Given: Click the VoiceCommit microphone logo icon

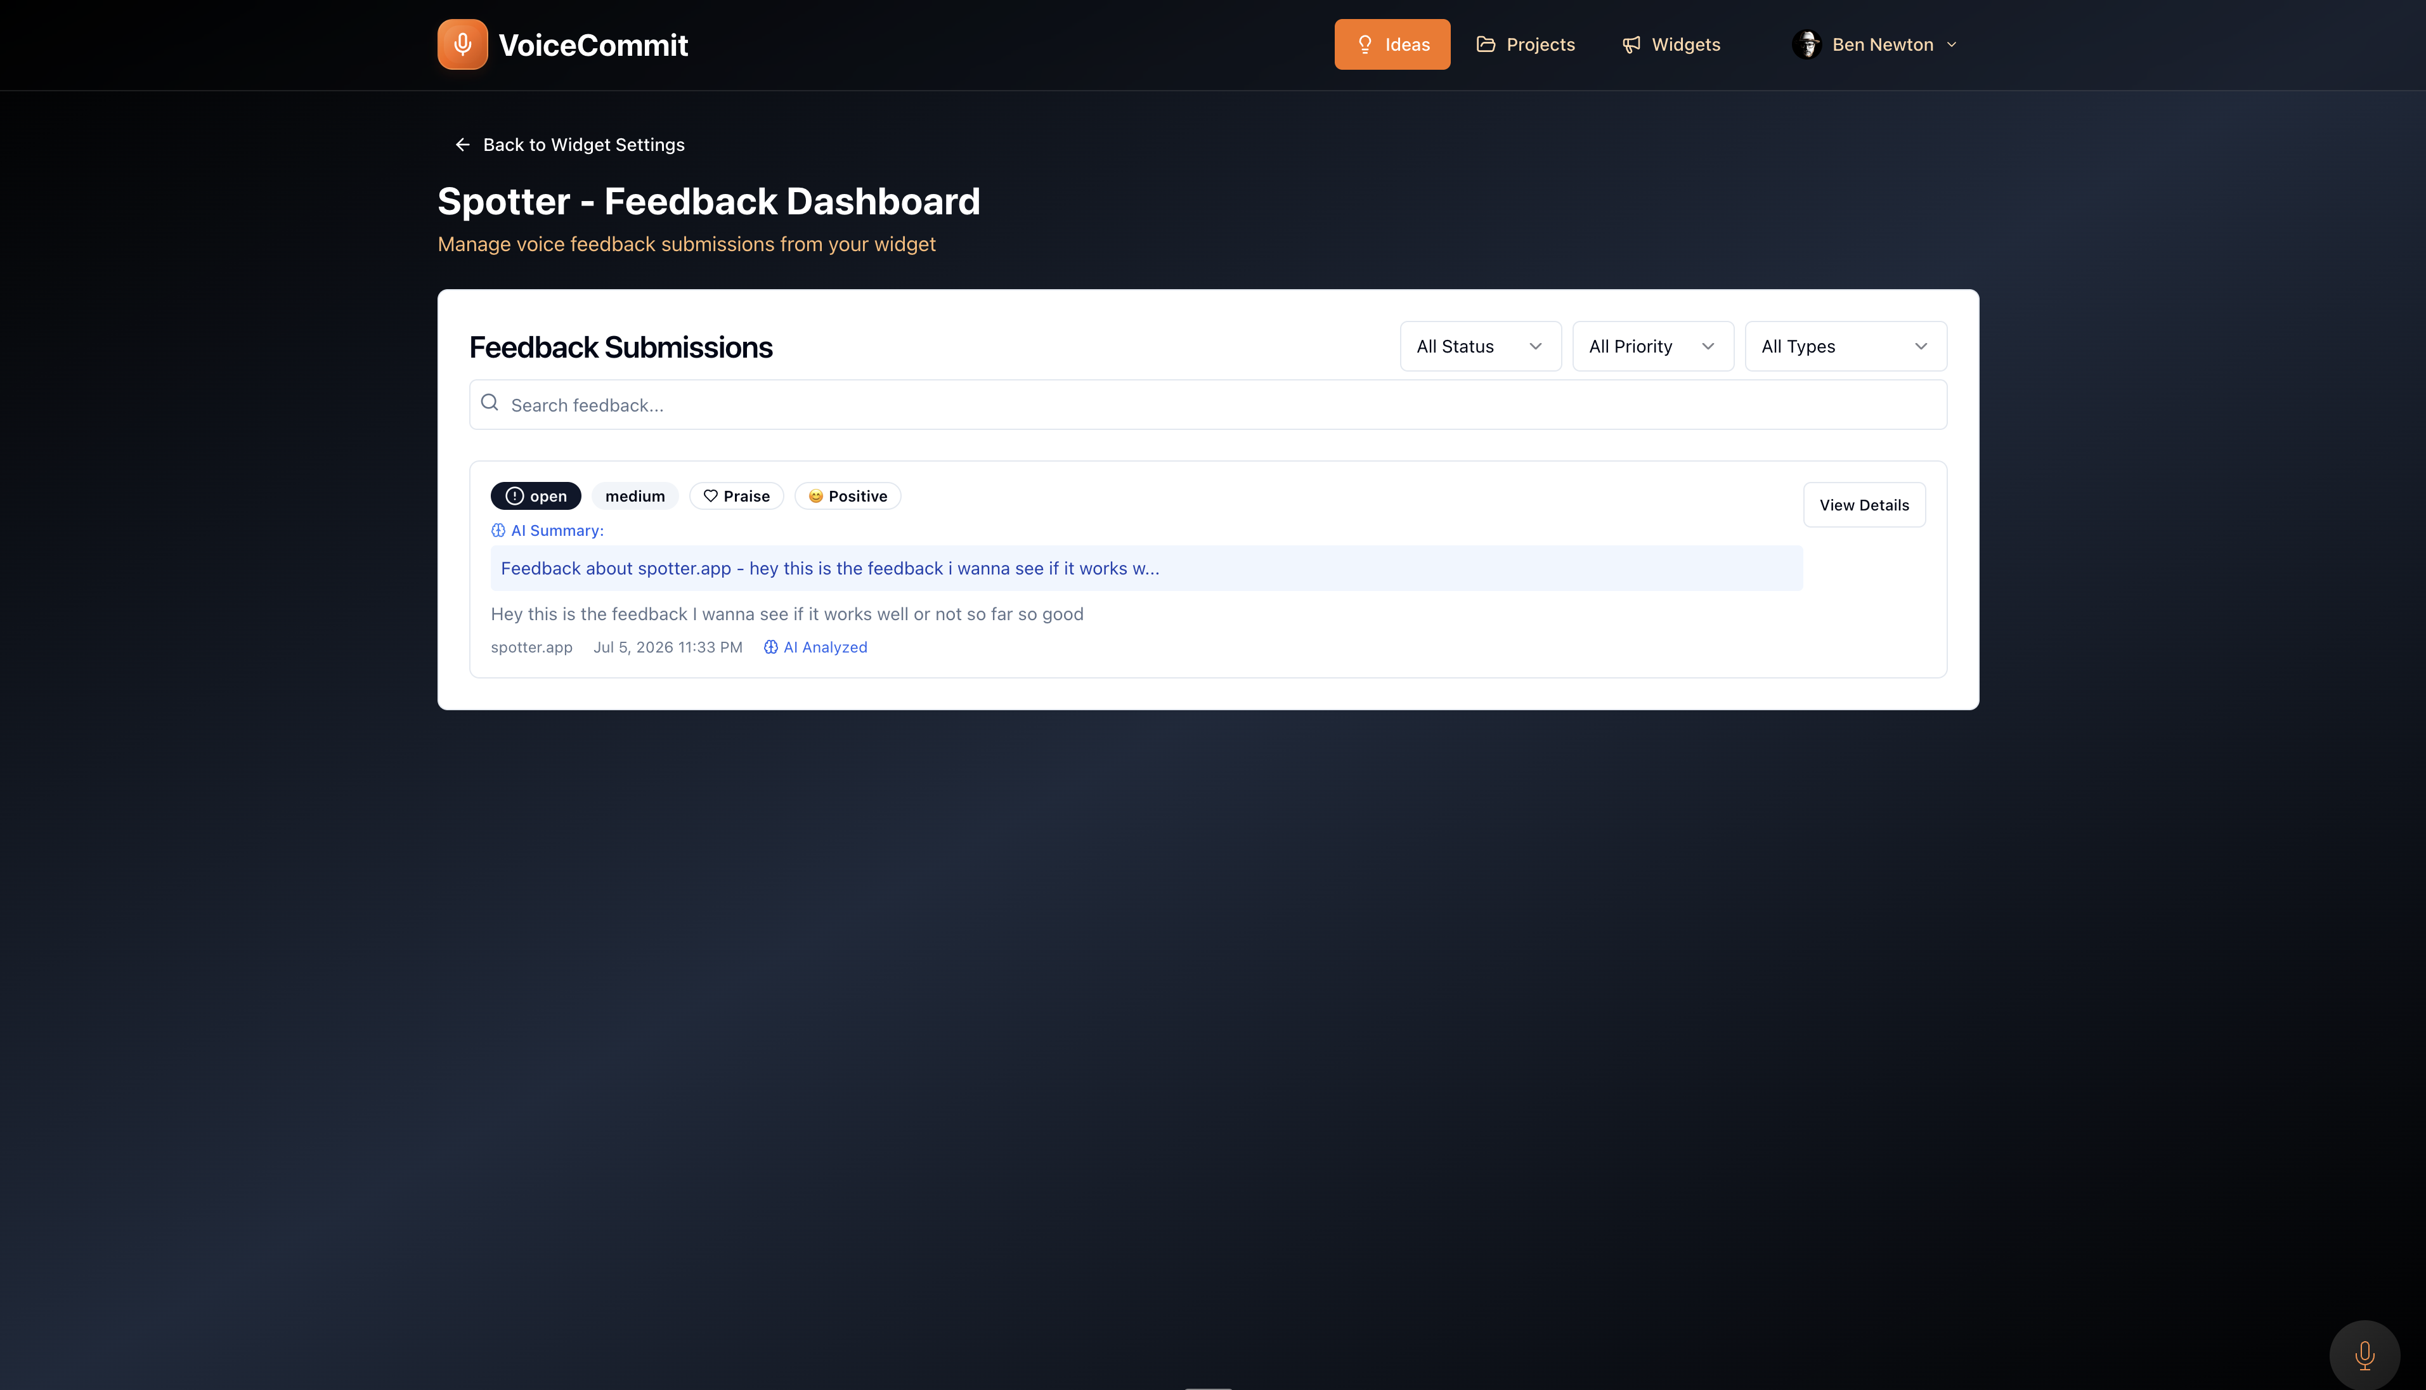Looking at the screenshot, I should click(x=462, y=44).
